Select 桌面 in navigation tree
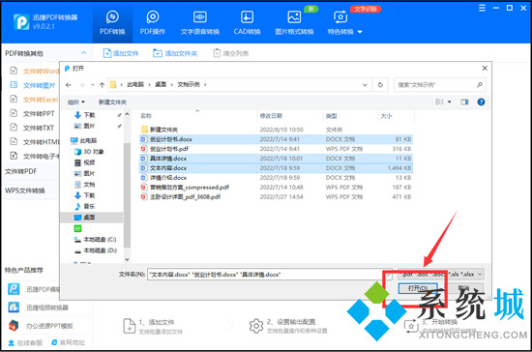This screenshot has width=532, height=352. tap(91, 218)
